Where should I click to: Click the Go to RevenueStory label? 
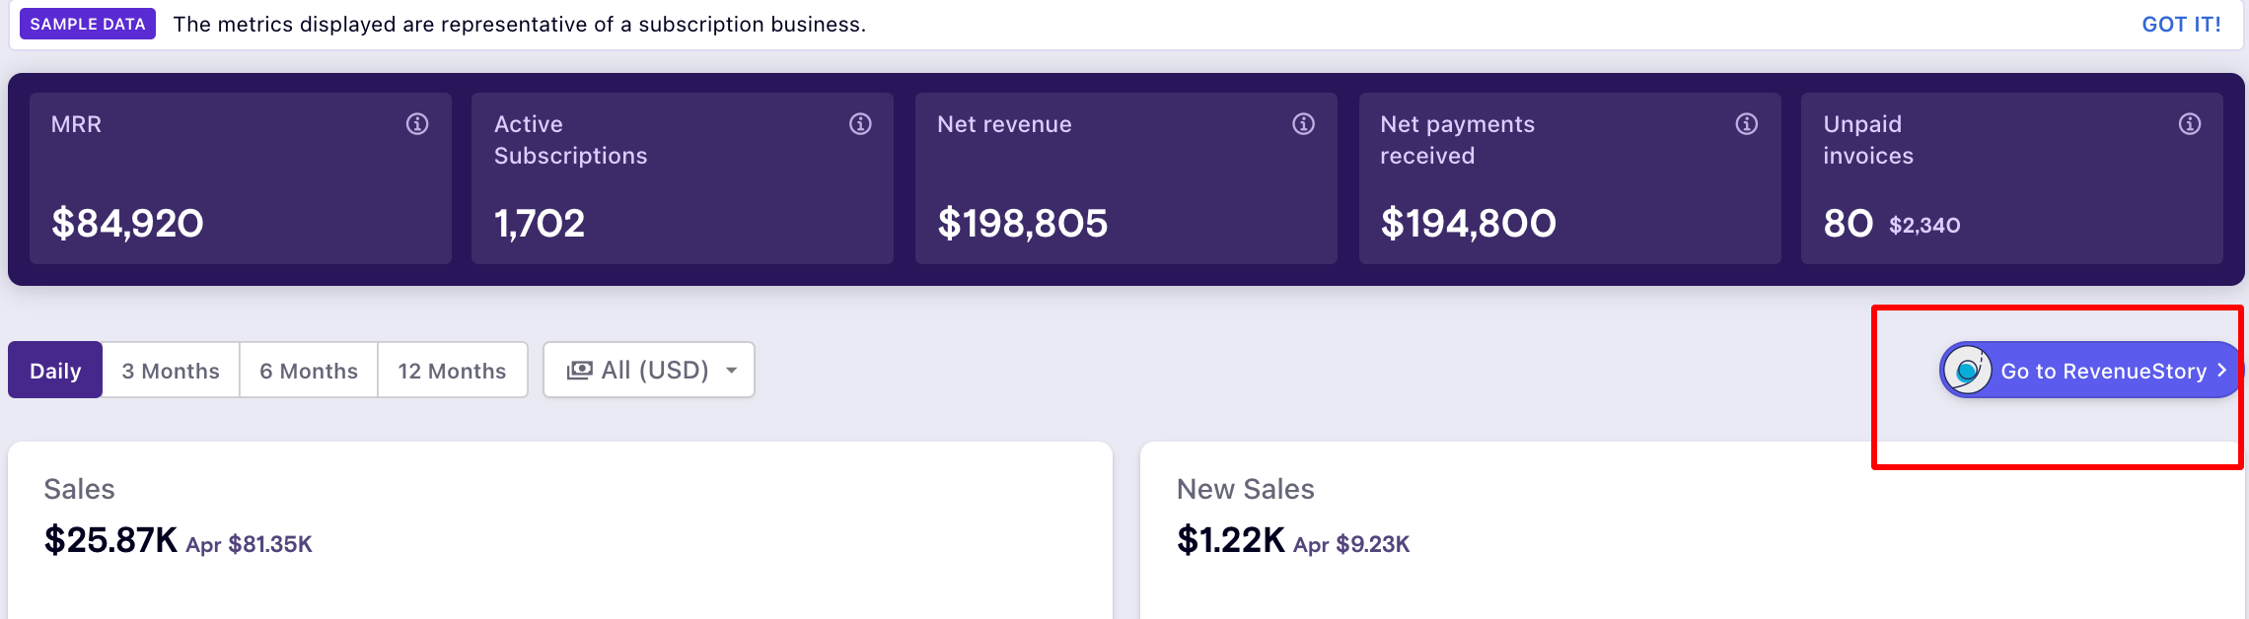pos(2103,372)
